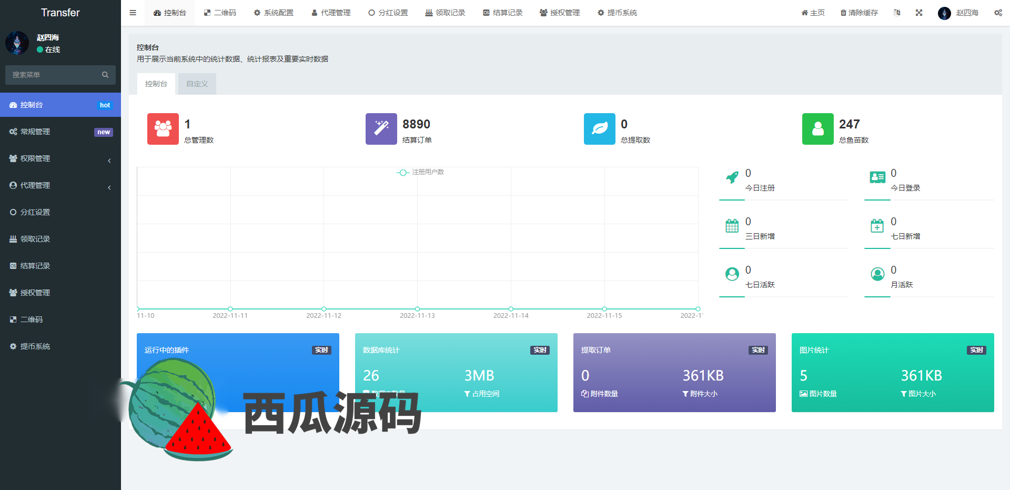This screenshot has width=1010, height=490.
Task: Click the 今日注册 rocket icon
Action: (732, 178)
